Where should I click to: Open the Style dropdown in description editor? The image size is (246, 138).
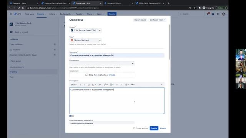(74, 85)
